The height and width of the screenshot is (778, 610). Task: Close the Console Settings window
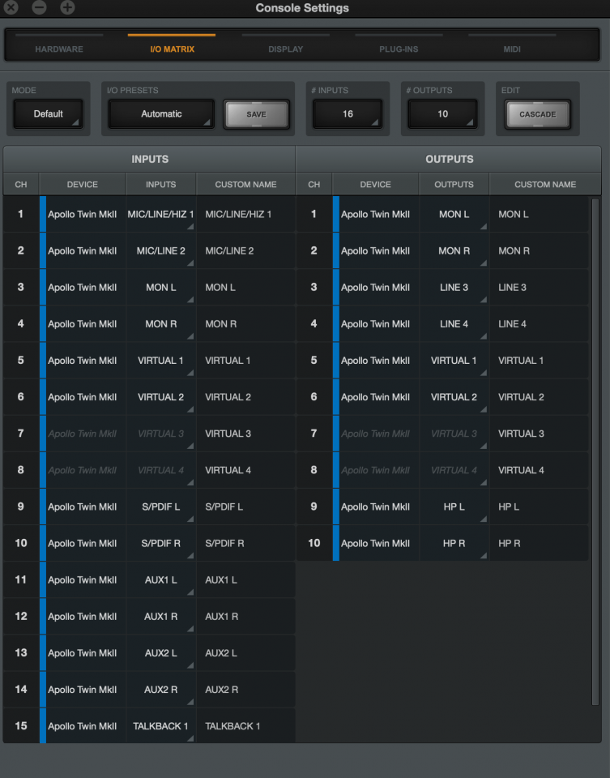tap(11, 7)
